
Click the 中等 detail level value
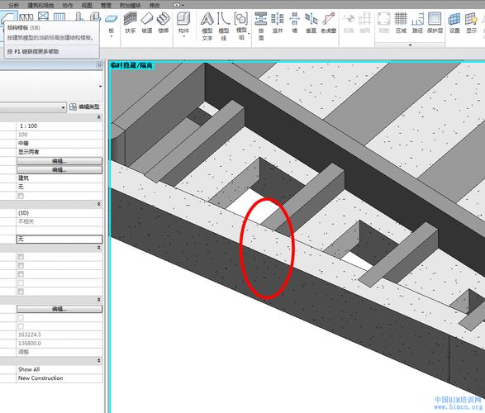pyautogui.click(x=23, y=143)
